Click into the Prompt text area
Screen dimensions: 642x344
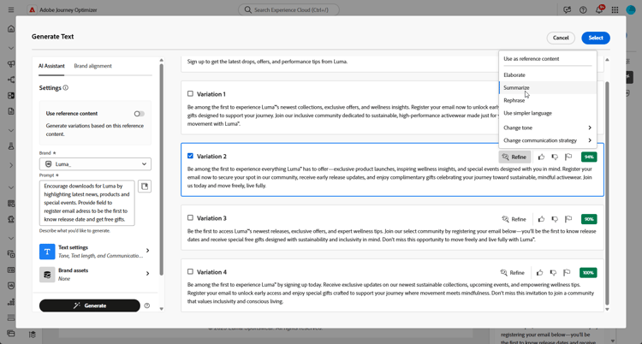86,203
